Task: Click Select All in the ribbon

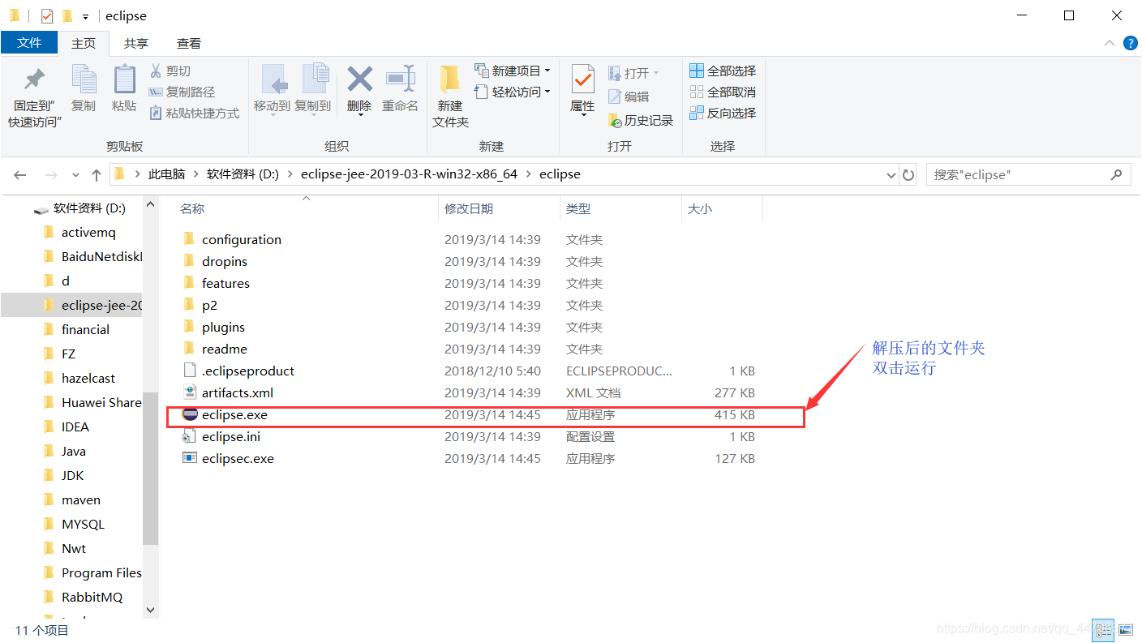Action: [723, 71]
